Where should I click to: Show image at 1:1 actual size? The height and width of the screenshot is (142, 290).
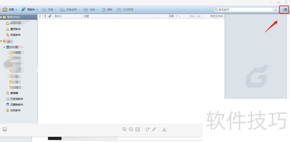[x=138, y=129]
